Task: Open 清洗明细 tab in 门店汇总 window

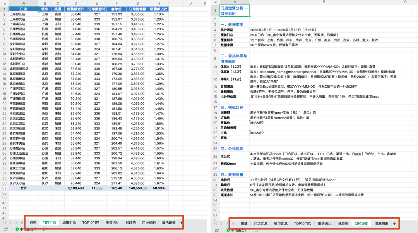Action: (169, 223)
